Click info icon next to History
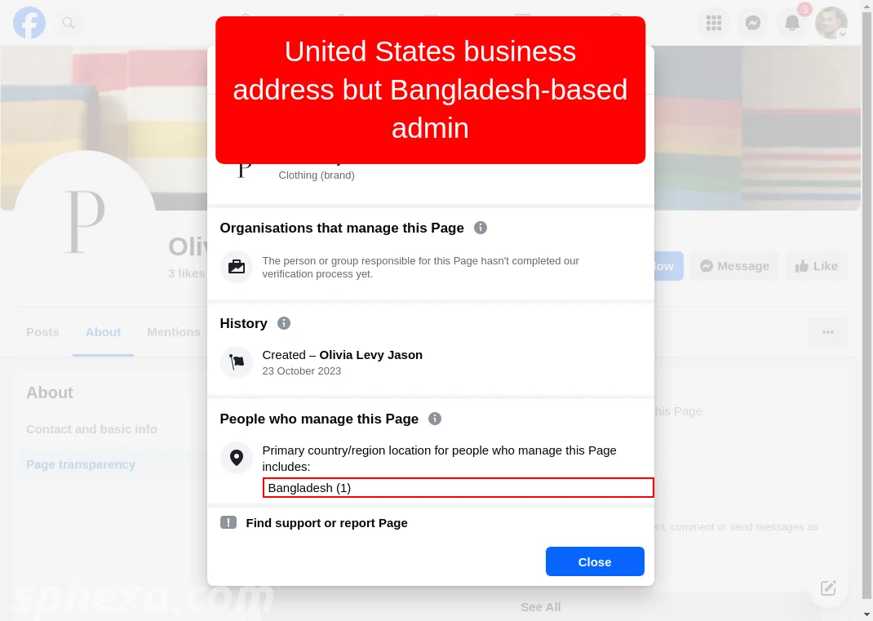 pyautogui.click(x=284, y=323)
